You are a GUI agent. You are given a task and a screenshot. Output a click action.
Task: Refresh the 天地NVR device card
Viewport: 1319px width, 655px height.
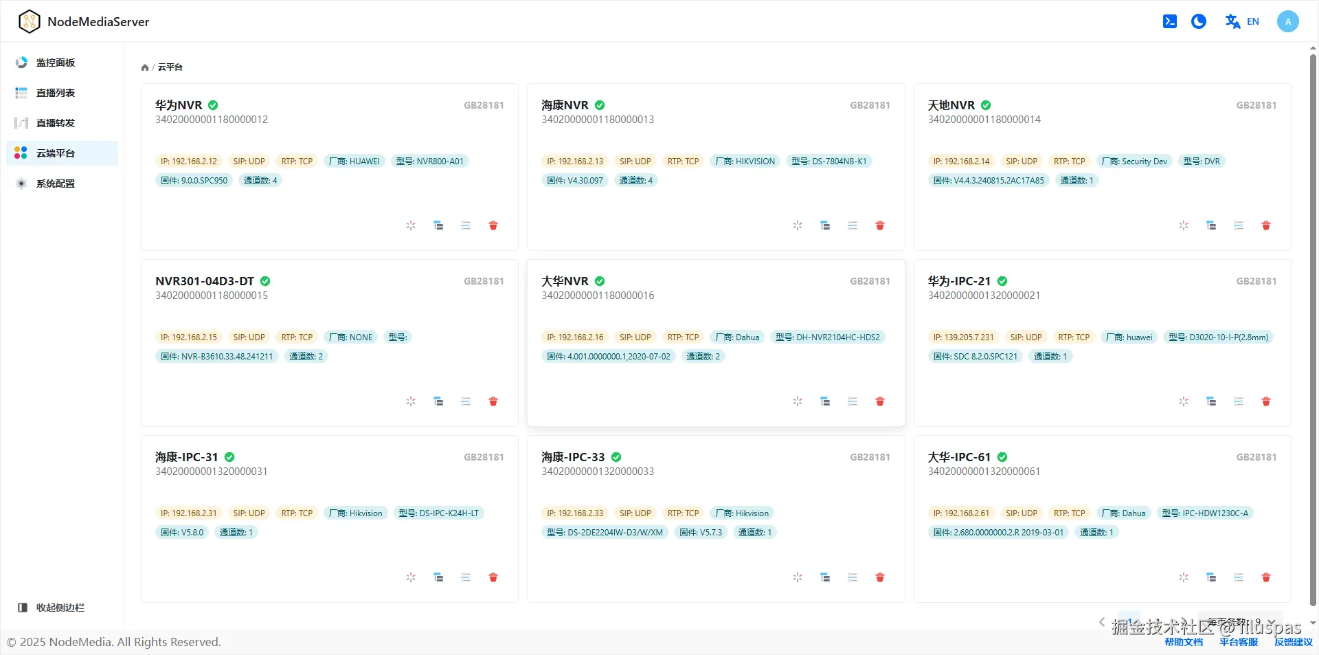coord(1184,225)
